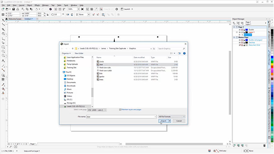Uncheck Maintain layers and pages checkbox

pyautogui.click(x=120, y=109)
